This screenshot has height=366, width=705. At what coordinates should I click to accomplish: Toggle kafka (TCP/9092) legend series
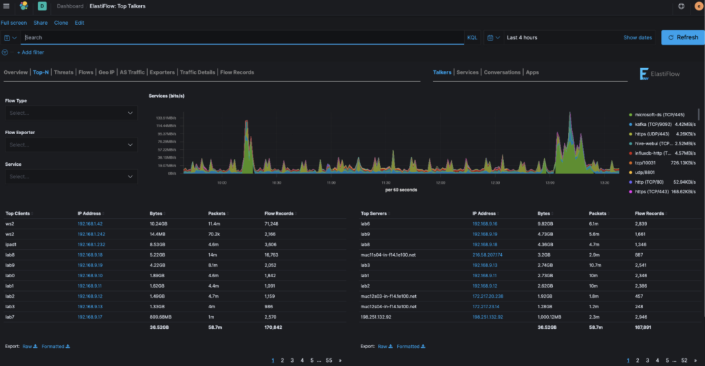click(653, 125)
